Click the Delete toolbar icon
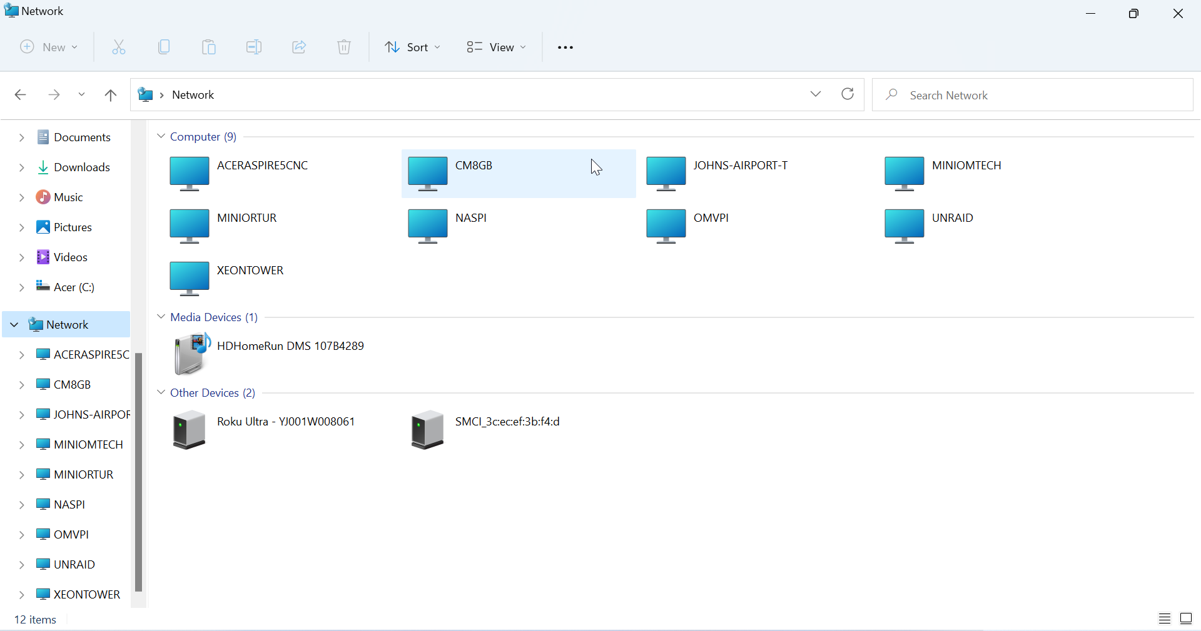 343,47
